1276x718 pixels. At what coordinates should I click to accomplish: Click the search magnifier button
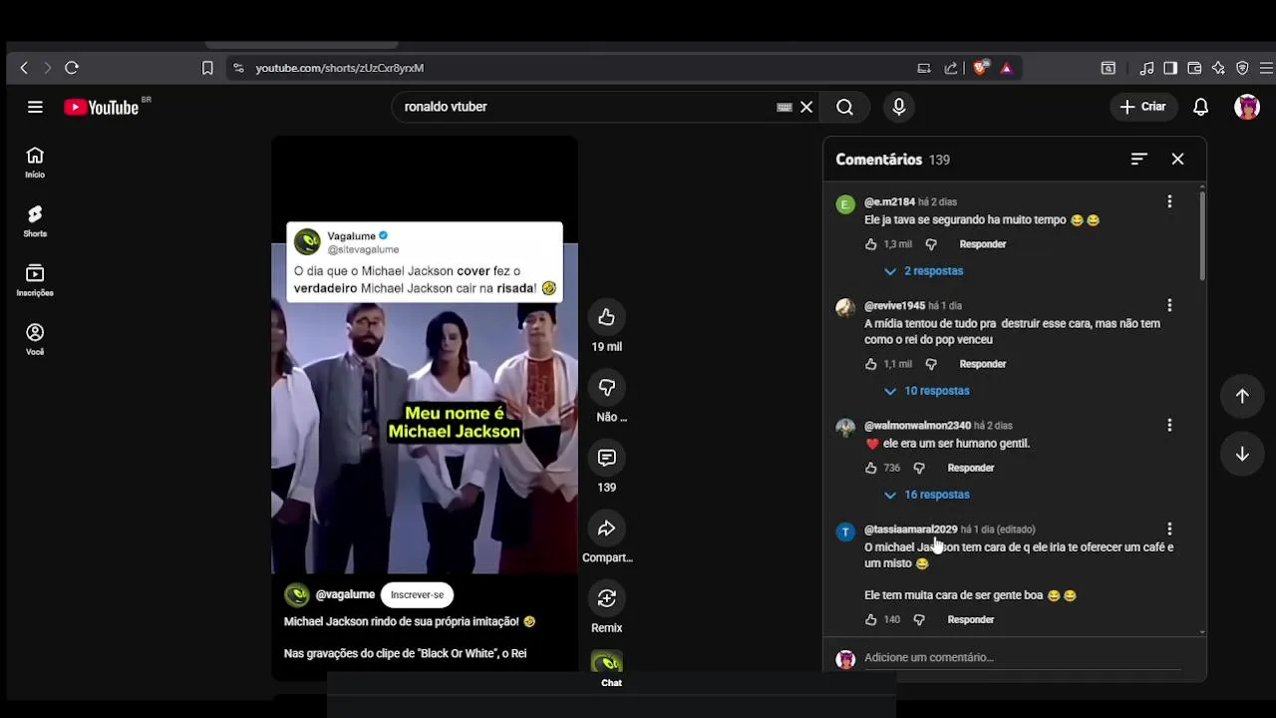click(844, 107)
